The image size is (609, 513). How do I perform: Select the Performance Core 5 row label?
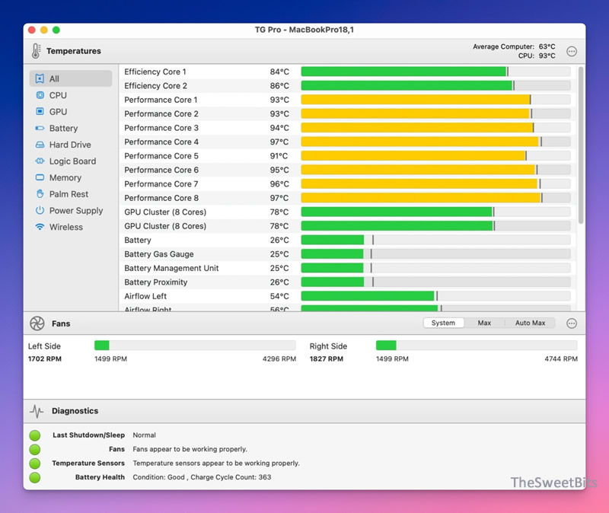point(161,156)
